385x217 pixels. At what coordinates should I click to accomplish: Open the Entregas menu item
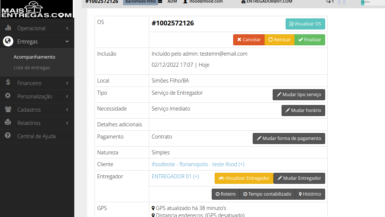tap(37, 41)
